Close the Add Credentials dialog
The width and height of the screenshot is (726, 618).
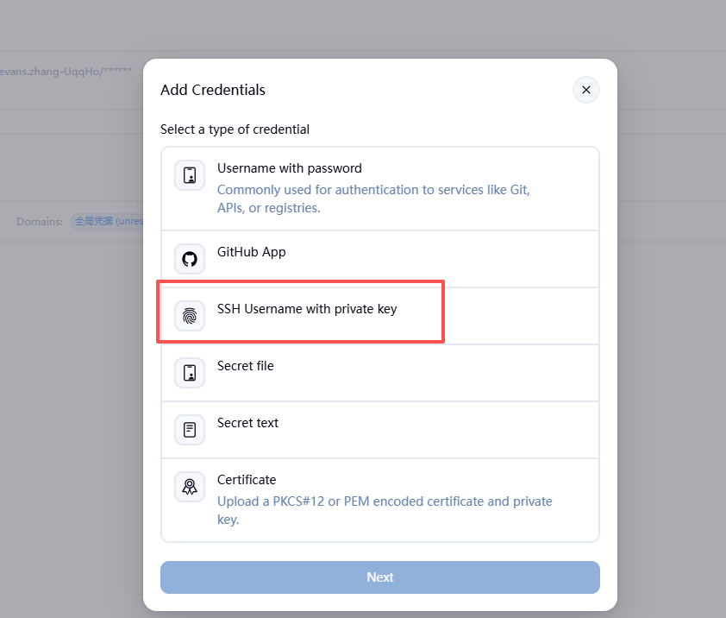pos(586,90)
